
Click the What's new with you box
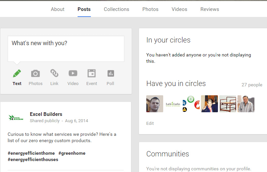click(66, 49)
